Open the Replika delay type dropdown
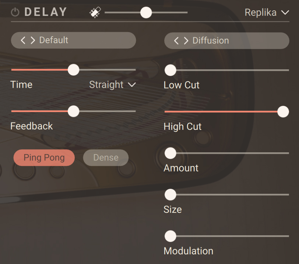This screenshot has width=299, height=264. click(x=267, y=13)
